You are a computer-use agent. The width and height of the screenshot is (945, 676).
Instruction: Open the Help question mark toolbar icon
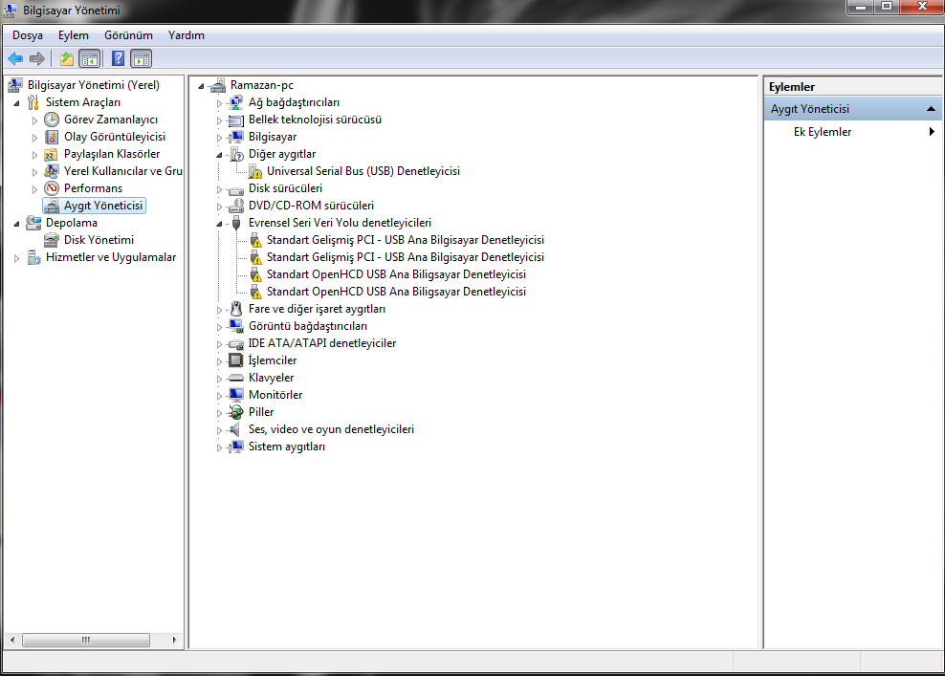(119, 58)
